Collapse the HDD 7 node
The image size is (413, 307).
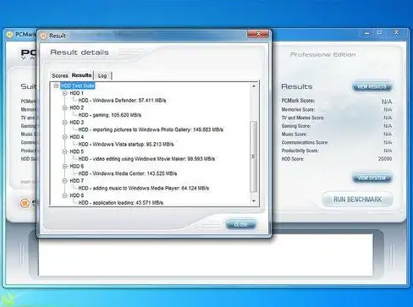click(x=64, y=181)
